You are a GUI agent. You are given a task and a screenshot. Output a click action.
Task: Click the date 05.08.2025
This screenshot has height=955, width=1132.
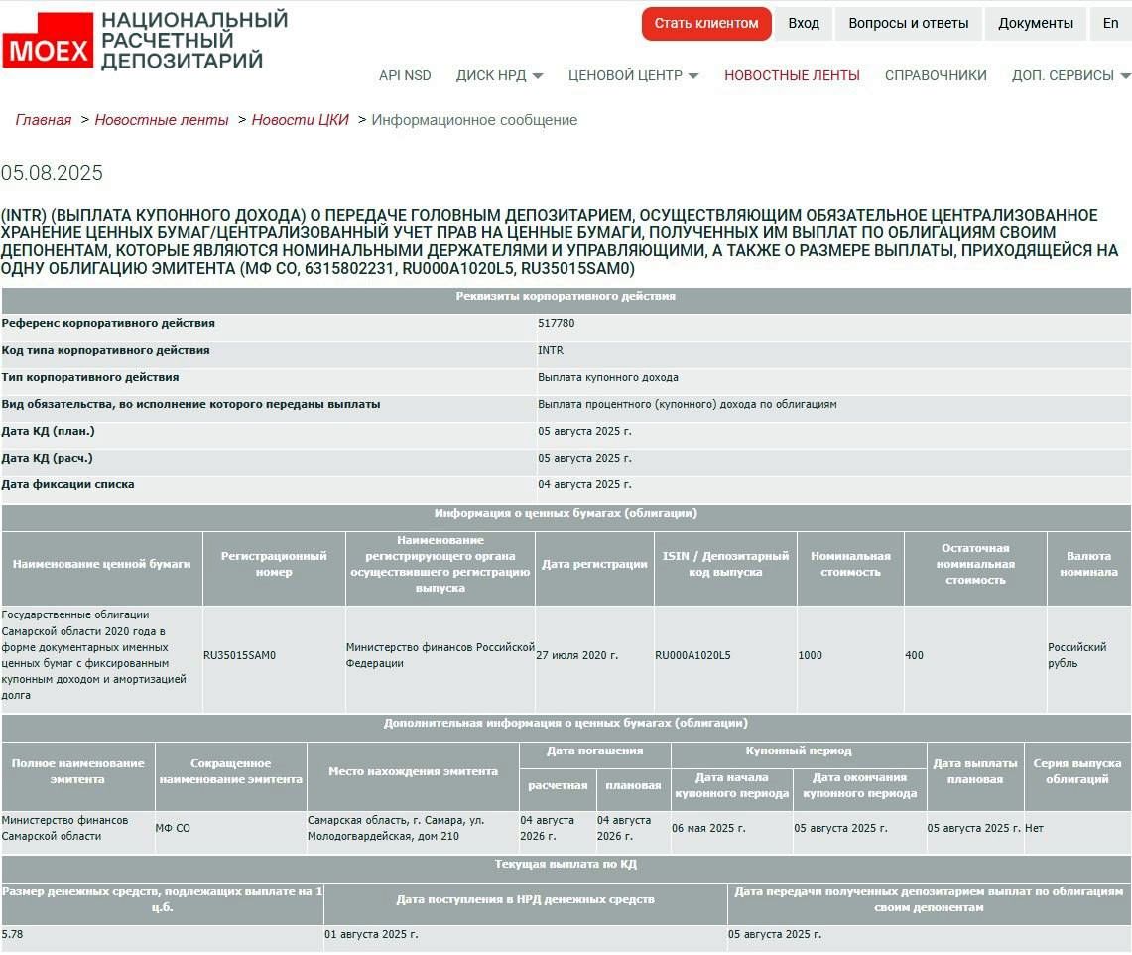point(52,173)
